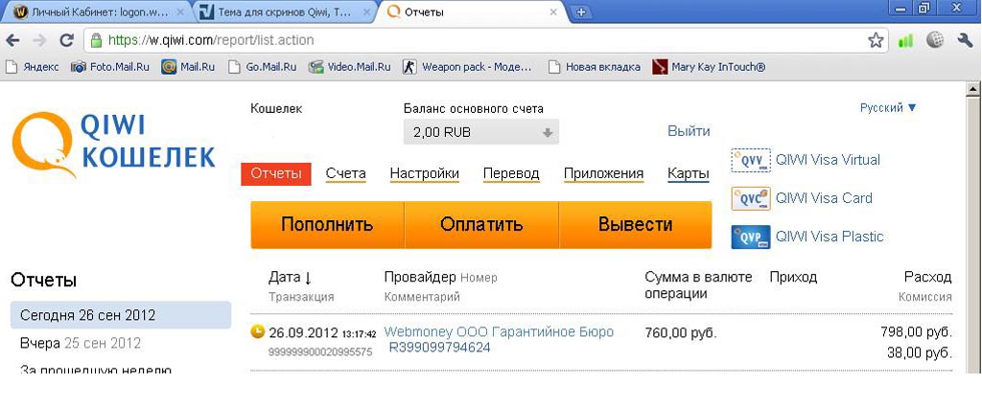Click the QIWI Кошелек logo
This screenshot has height=407, width=982.
point(114,146)
